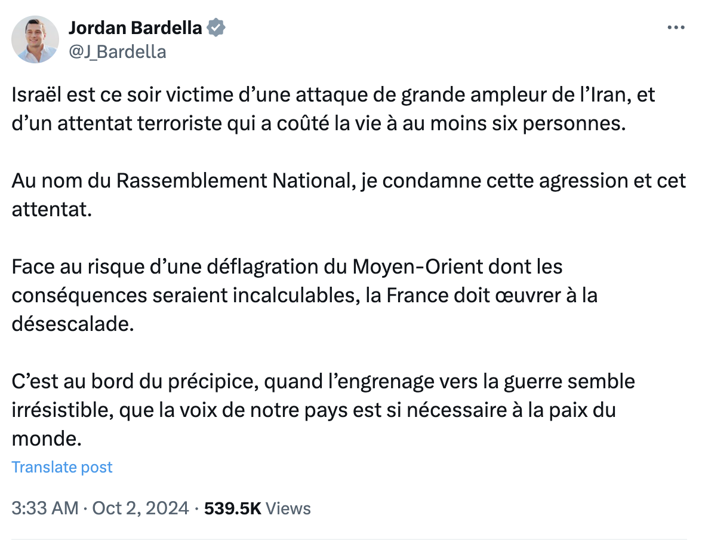Viewport: 702px width, 540px height.
Task: Click the blue verified badge
Action: click(216, 28)
